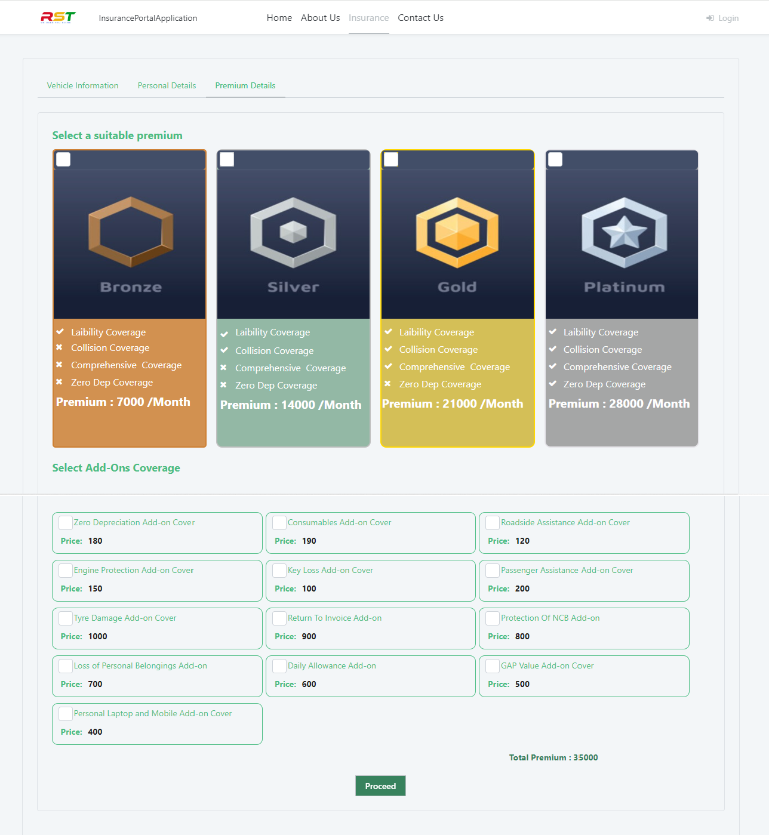Click the Platinum Comprehensive Coverage label
The width and height of the screenshot is (769, 835).
tap(617, 367)
